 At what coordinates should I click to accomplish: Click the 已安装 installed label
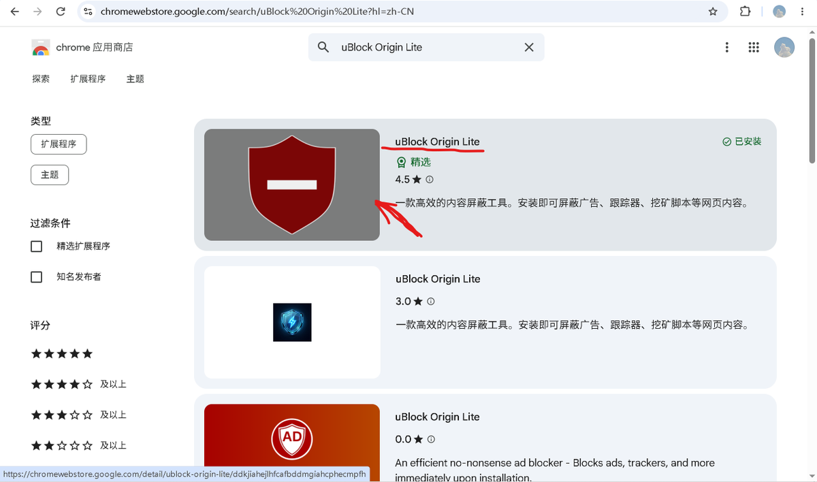[x=742, y=142]
